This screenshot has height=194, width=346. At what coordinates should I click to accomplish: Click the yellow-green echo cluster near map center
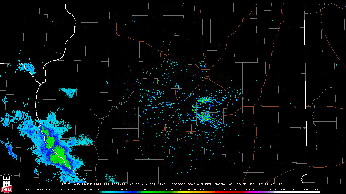(204, 117)
